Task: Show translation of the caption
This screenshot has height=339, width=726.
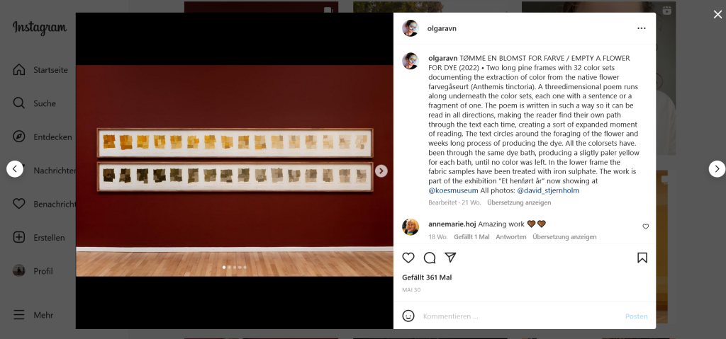Action: tap(518, 202)
